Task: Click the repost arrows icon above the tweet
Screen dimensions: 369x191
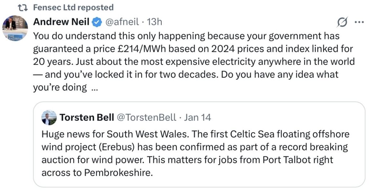Action: click(x=23, y=8)
